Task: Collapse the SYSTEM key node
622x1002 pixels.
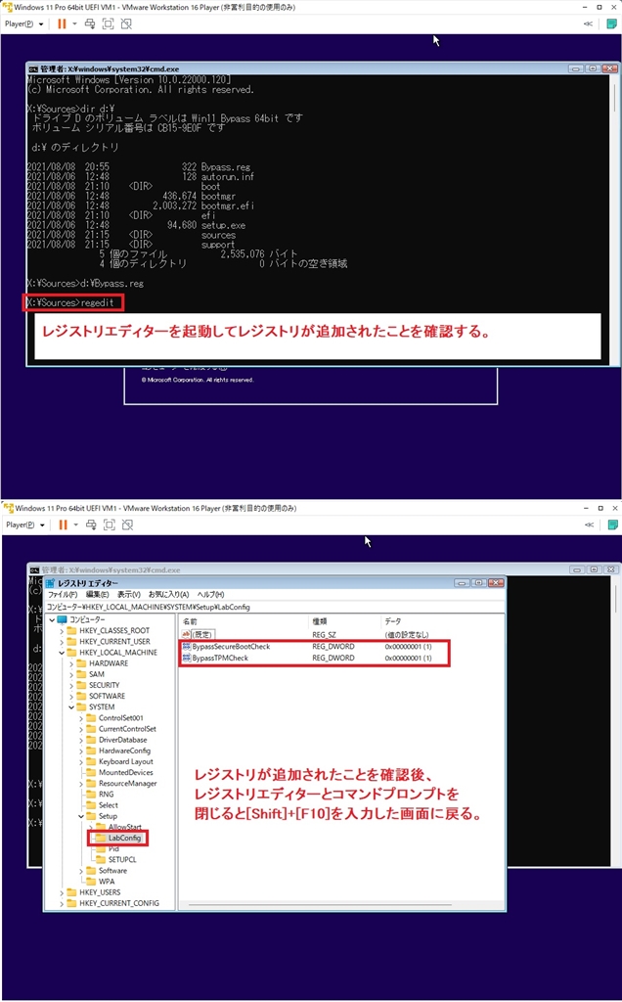Action: click(x=71, y=707)
